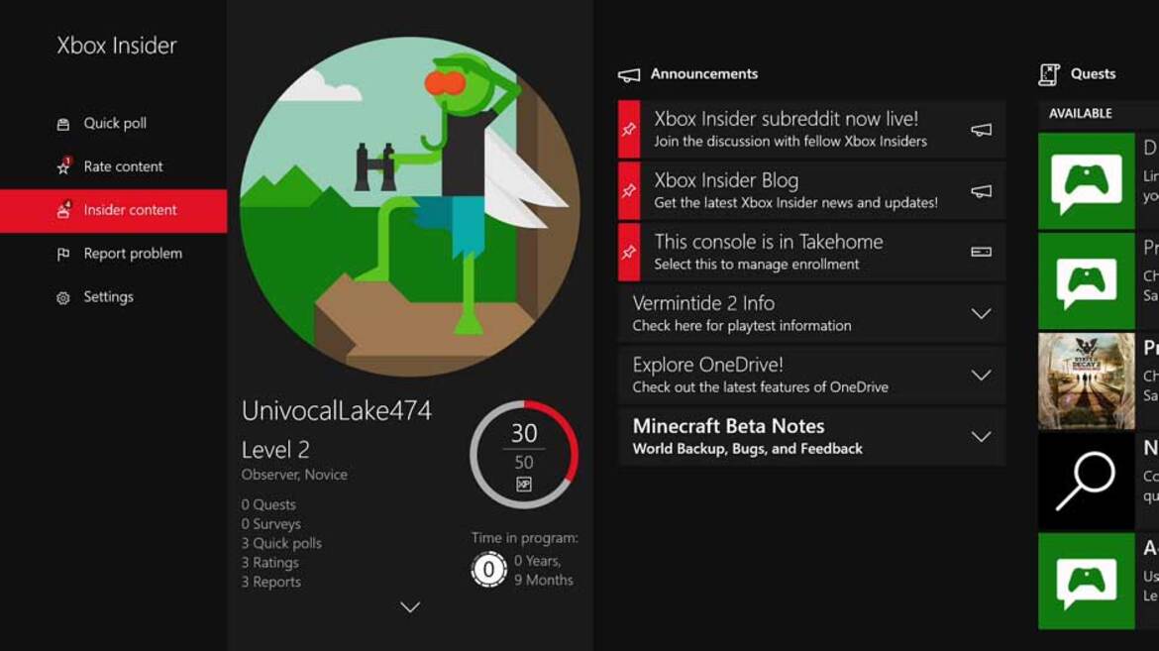Expand Vermintide 2 Info announcement
The image size is (1159, 651).
pyautogui.click(x=981, y=314)
